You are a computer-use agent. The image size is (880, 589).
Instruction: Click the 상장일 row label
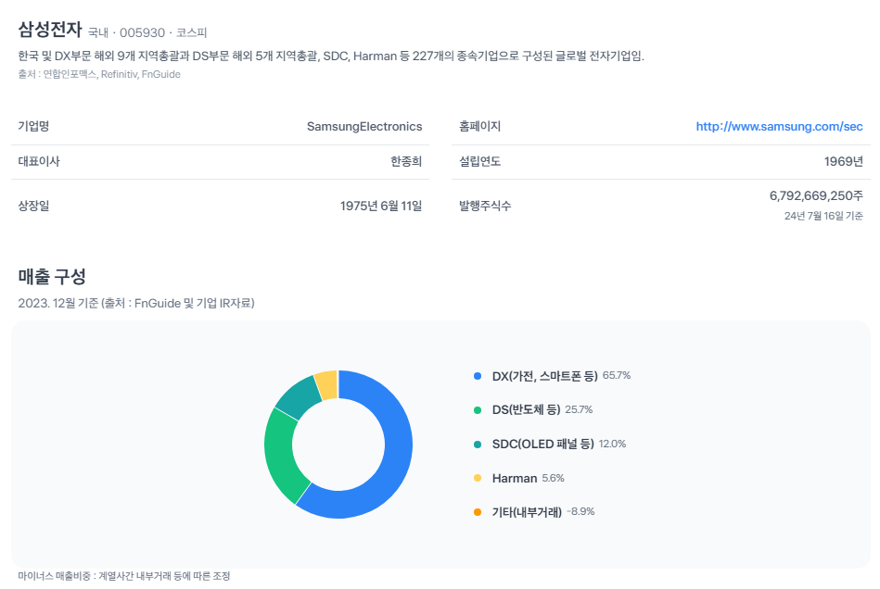coord(33,206)
